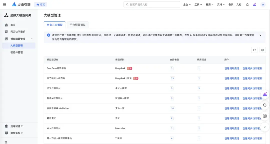This screenshot has height=144, width=270.
Task: Open 网关访问密钥 in the sidebar
Action: (18, 32)
